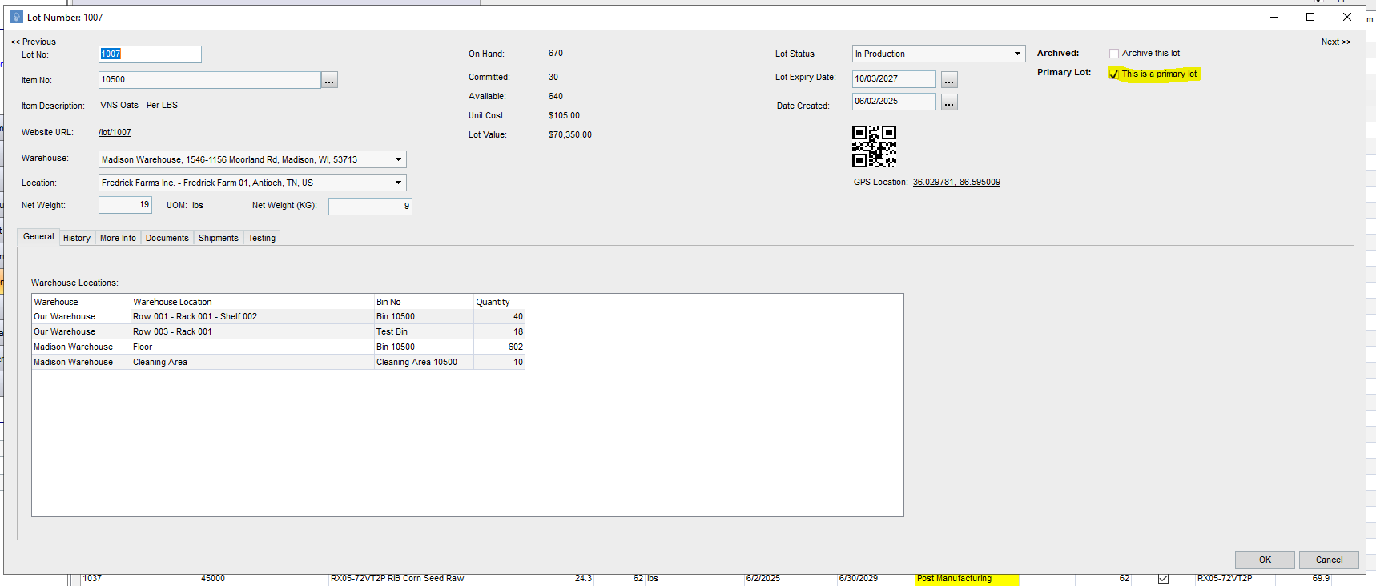Open the Date Created picker button

pos(948,102)
